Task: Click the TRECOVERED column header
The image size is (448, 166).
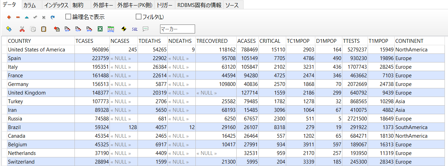Action: pos(216,41)
